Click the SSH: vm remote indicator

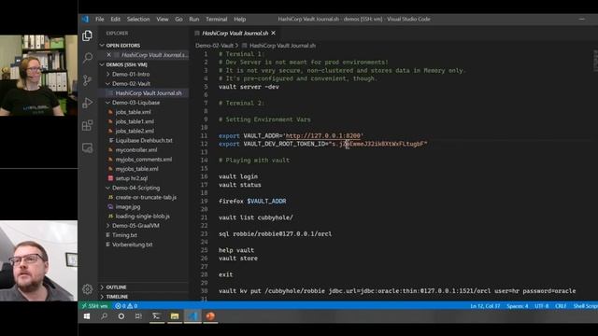pos(95,306)
